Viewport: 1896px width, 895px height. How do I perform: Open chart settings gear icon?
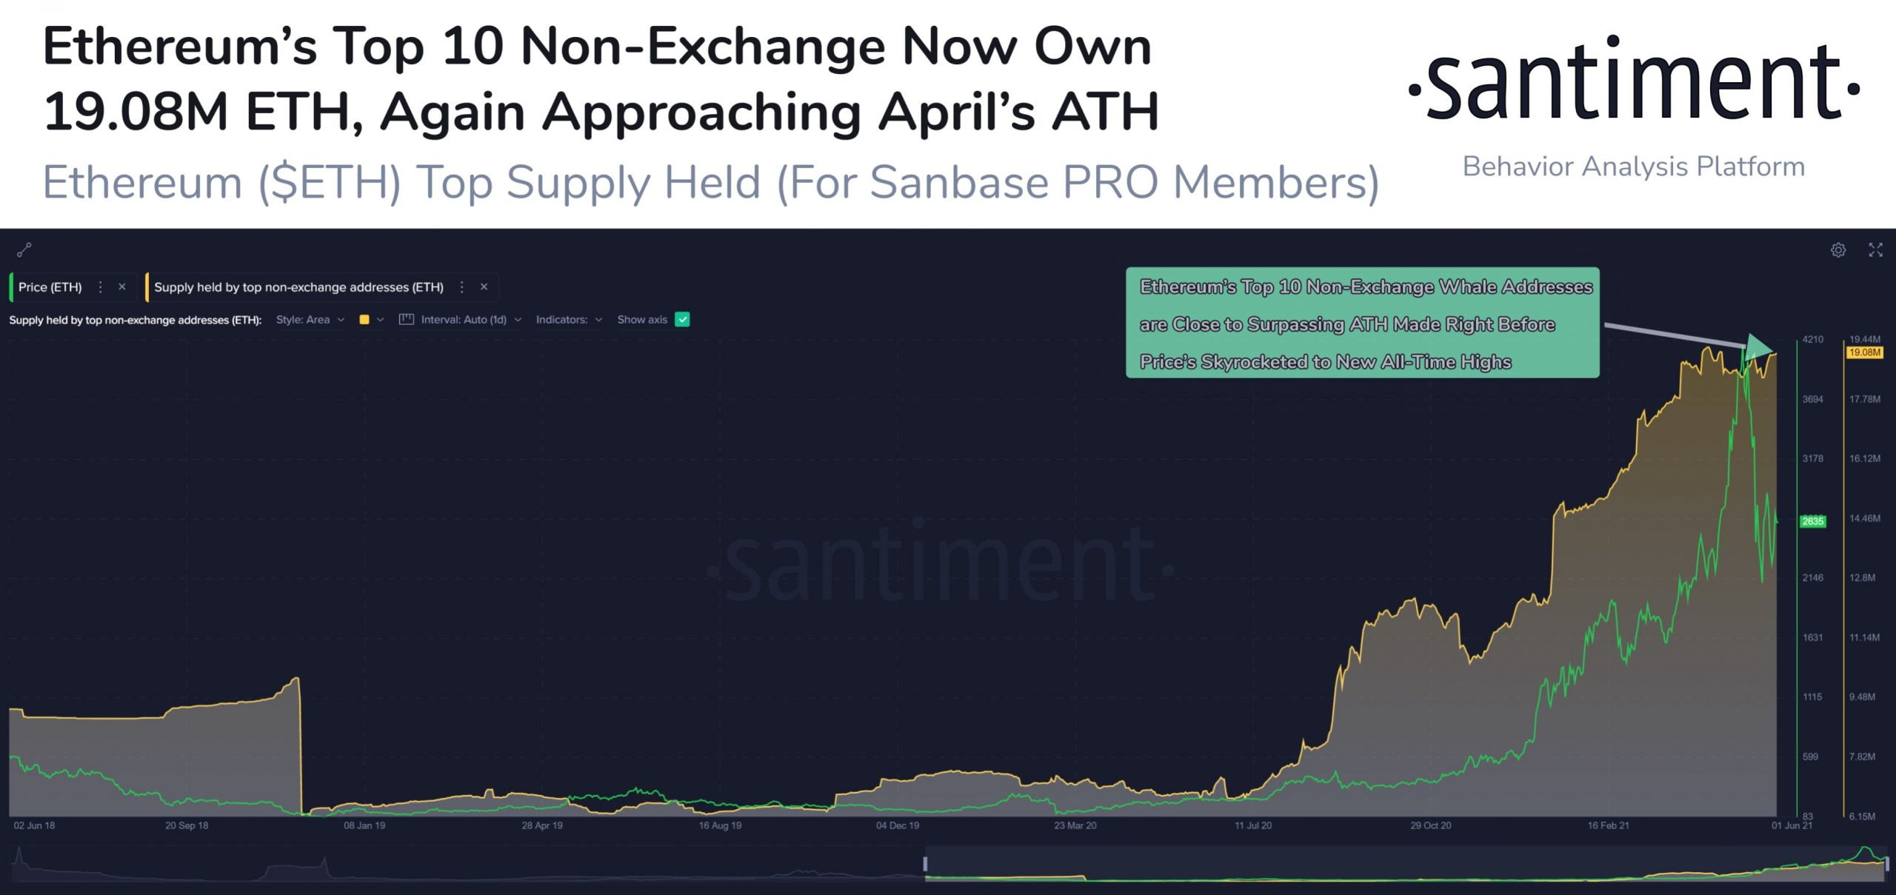tap(1838, 250)
